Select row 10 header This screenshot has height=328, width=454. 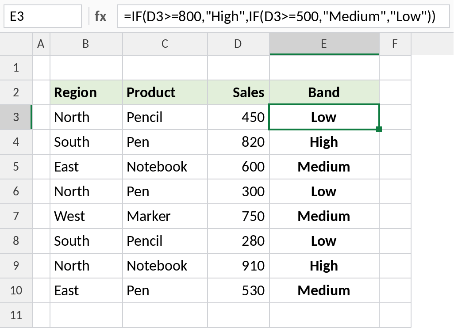(16, 290)
